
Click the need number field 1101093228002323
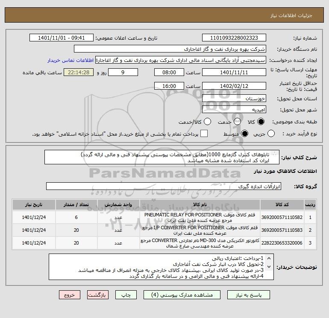coord(234,38)
